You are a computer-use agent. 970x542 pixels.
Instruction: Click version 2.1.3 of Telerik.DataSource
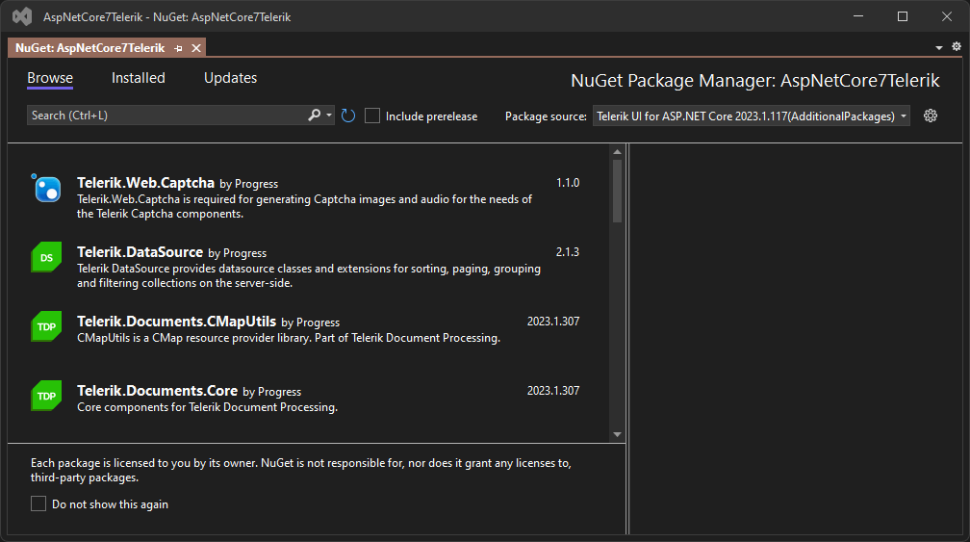568,252
